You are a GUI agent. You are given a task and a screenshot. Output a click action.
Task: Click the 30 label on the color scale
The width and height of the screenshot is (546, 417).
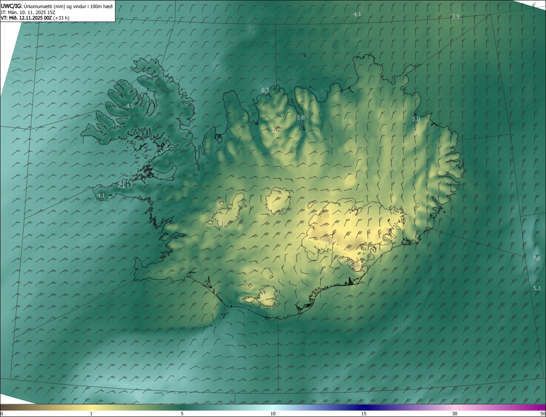click(455, 414)
